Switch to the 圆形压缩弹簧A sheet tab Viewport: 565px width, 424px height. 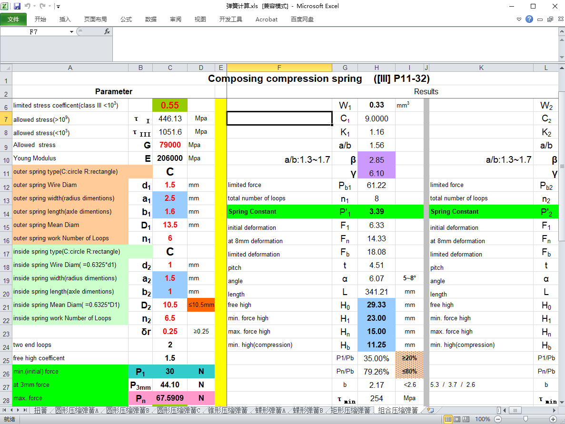77,410
